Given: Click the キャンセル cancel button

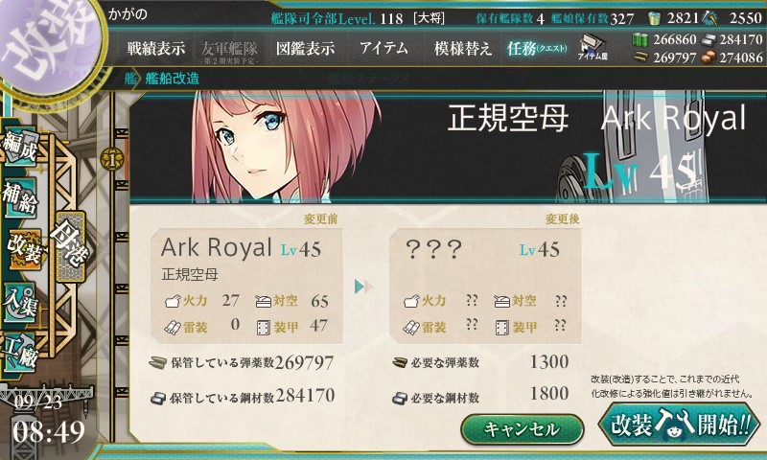Looking at the screenshot, I should click(522, 429).
